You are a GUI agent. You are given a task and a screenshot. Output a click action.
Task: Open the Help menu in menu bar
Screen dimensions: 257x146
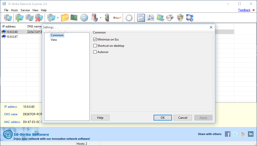point(44,10)
